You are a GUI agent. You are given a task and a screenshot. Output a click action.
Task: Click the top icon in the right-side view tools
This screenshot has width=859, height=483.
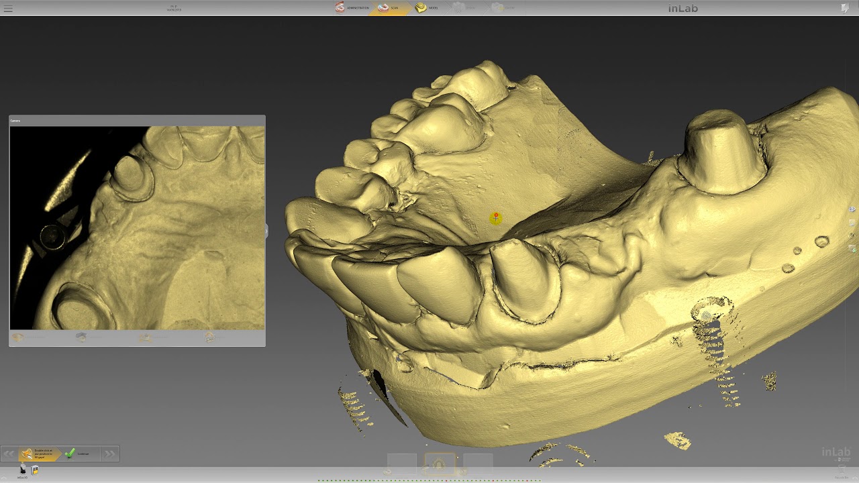point(852,209)
